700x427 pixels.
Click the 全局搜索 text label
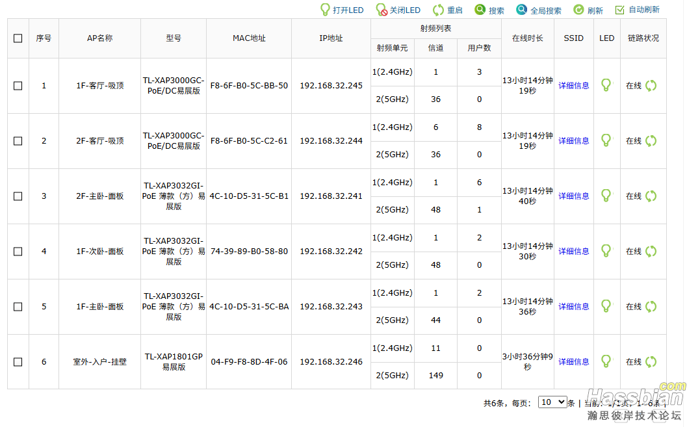click(x=546, y=10)
